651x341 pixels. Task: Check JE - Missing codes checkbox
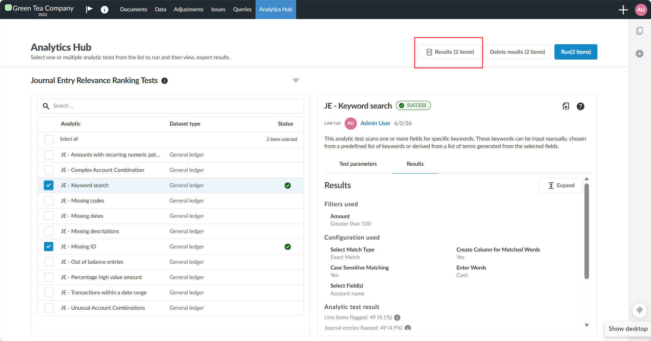48,201
